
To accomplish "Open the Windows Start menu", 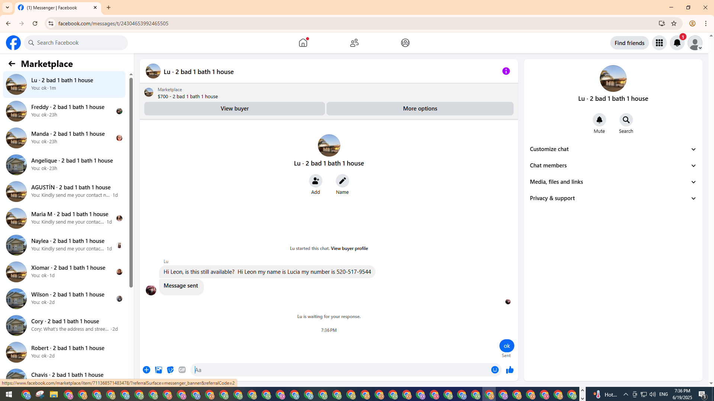I will [9, 394].
